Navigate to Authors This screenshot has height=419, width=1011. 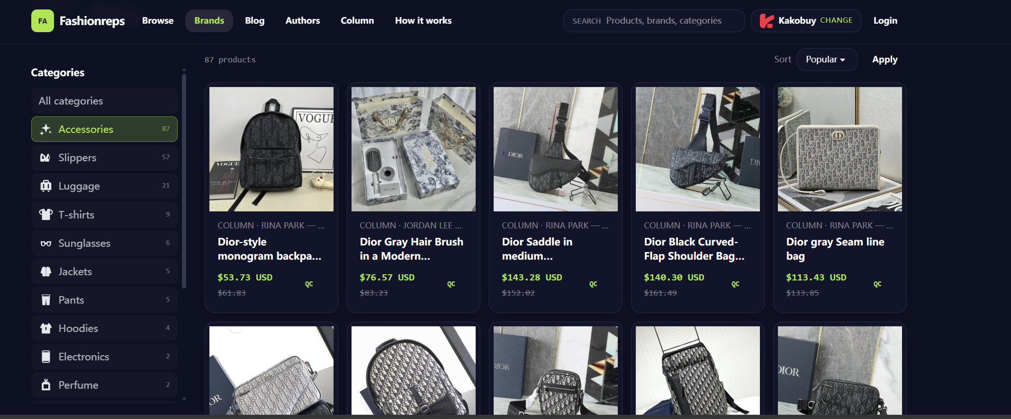[303, 21]
